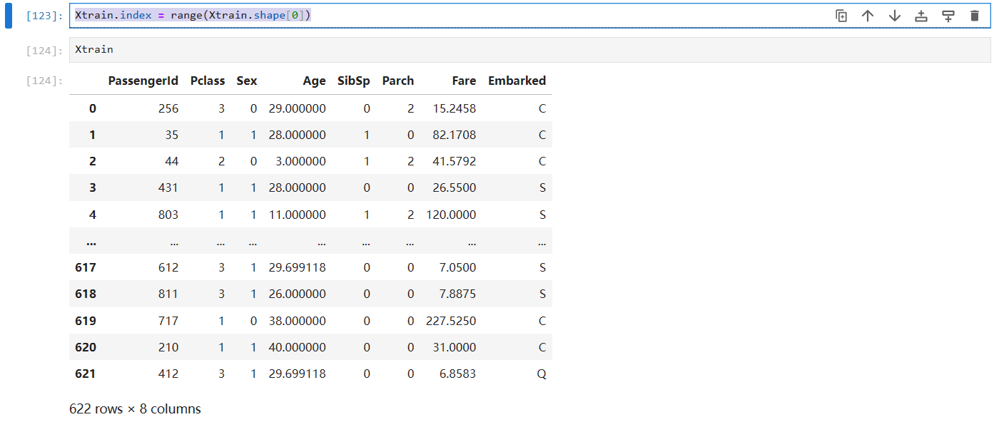The image size is (999, 432).
Task: Select the Fare value 15.2458
Action: click(x=455, y=108)
